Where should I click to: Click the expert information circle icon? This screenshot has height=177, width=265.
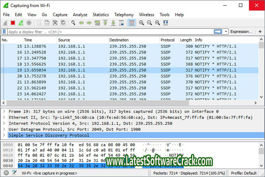point(6,173)
